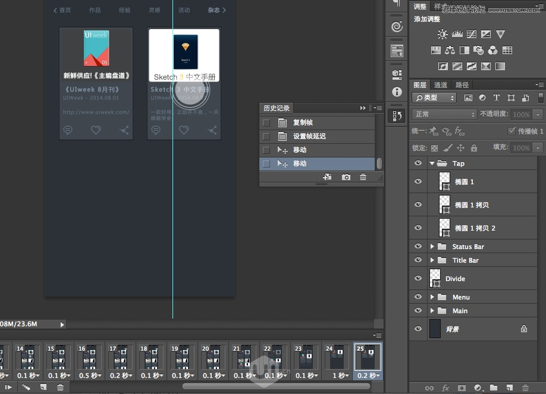Lock all on the layer
546x394 pixels.
474,148
